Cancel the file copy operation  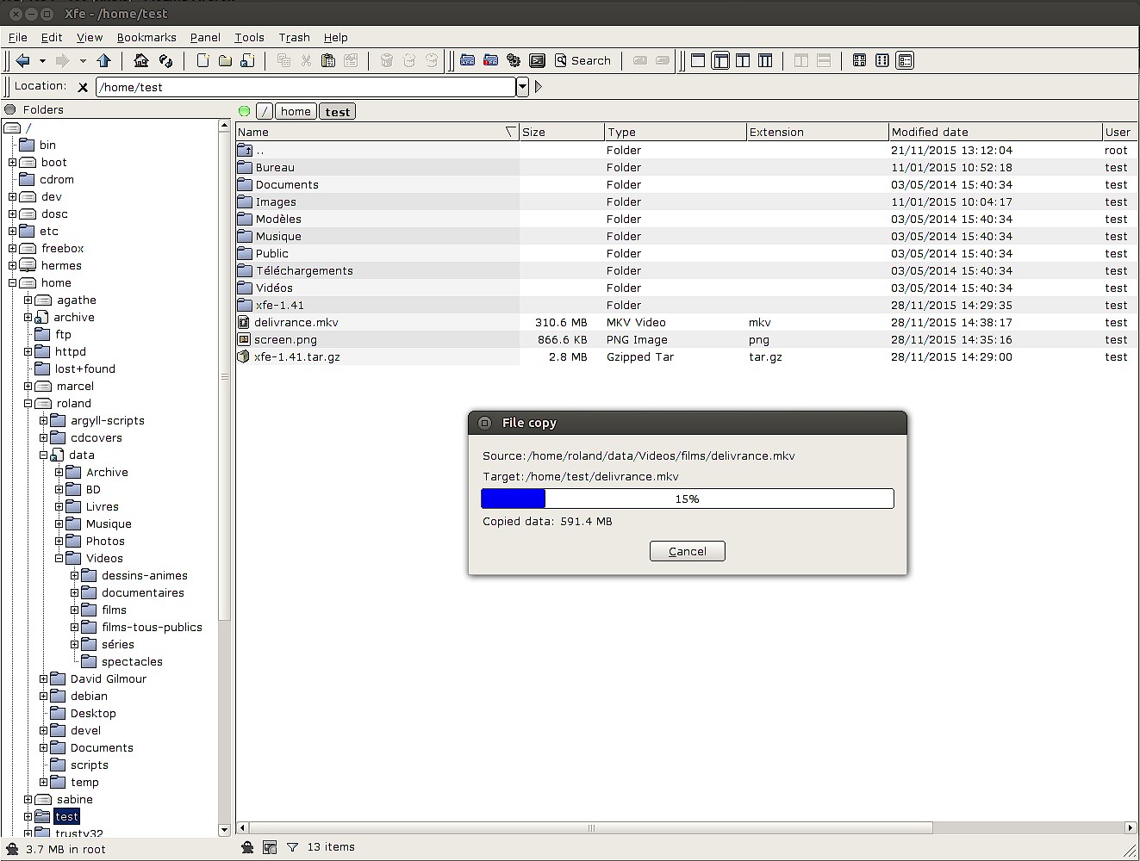coord(688,551)
